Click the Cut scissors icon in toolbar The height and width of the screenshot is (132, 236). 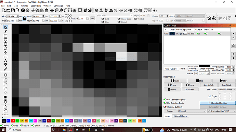tap(32, 11)
